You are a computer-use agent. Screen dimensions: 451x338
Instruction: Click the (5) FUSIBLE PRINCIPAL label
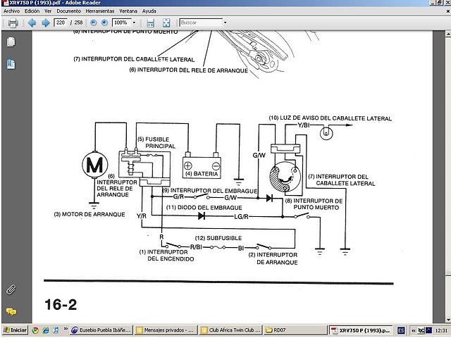coord(156,142)
